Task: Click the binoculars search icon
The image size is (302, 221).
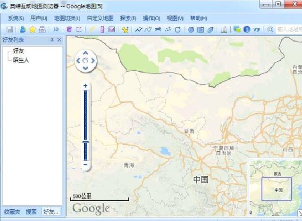Action: pyautogui.click(x=42, y=29)
